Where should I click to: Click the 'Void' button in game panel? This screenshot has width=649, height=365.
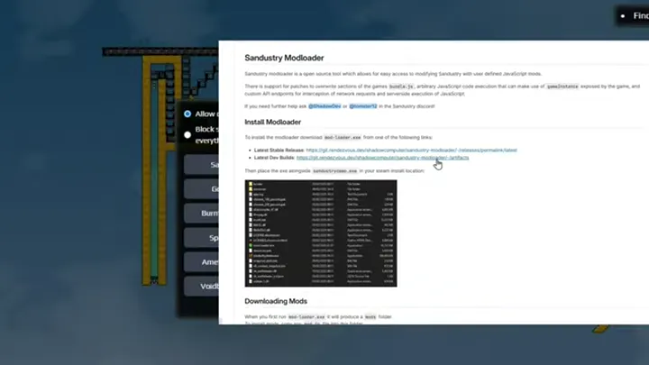(202, 286)
